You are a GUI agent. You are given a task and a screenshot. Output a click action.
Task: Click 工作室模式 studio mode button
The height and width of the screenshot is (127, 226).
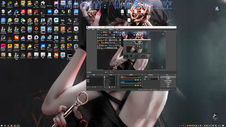[x=168, y=83]
